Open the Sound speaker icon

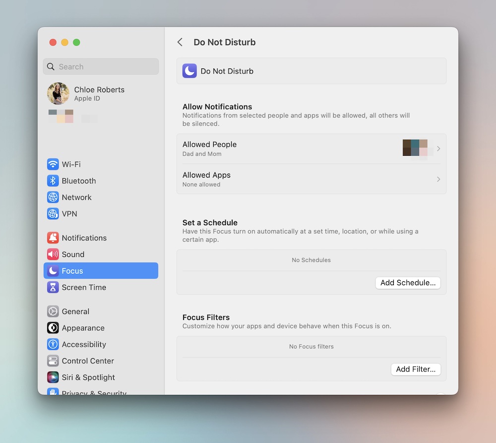coord(53,254)
